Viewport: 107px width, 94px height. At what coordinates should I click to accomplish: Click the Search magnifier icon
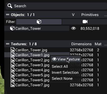click(x=10, y=6)
